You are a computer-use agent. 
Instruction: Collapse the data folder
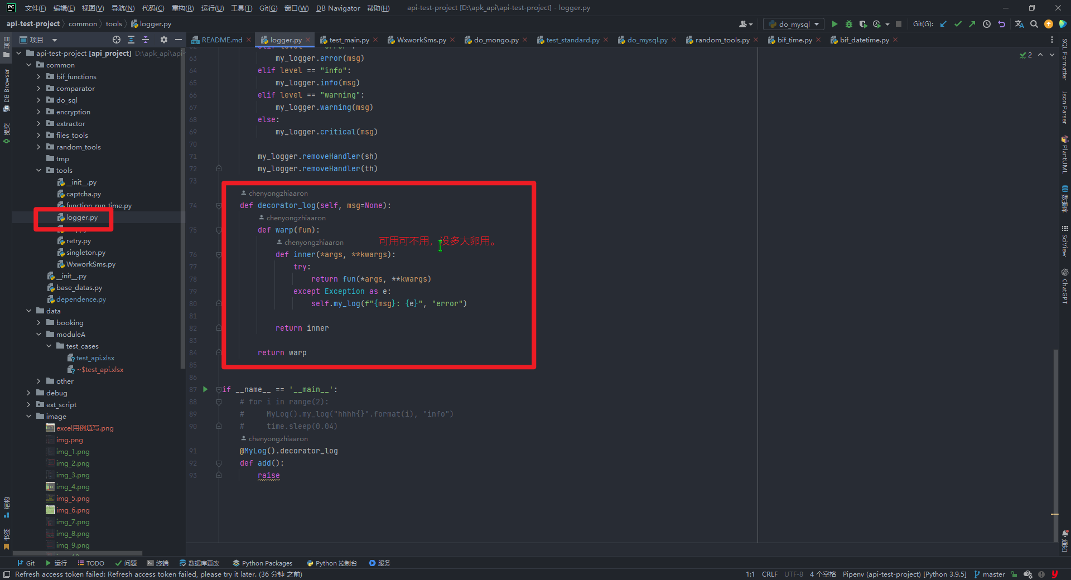(28, 311)
